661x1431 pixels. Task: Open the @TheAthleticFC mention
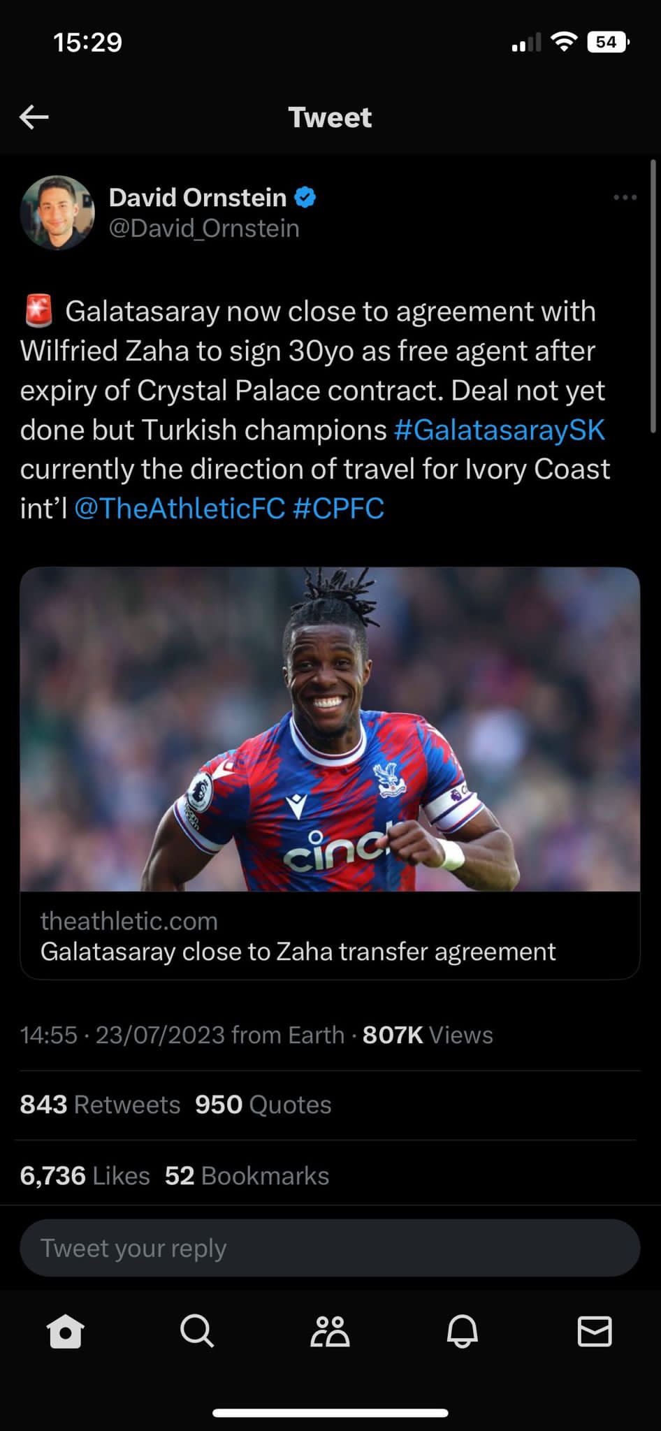coord(180,509)
